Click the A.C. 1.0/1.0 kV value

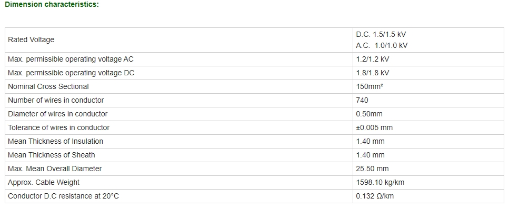coord(382,45)
